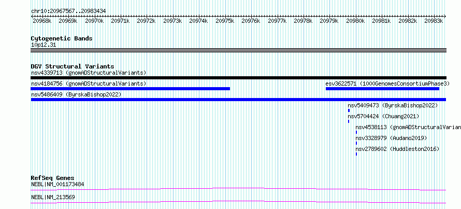This screenshot has height=209, width=461.
Task: Click the 20972k ruler tick label
Action: (x=147, y=21)
